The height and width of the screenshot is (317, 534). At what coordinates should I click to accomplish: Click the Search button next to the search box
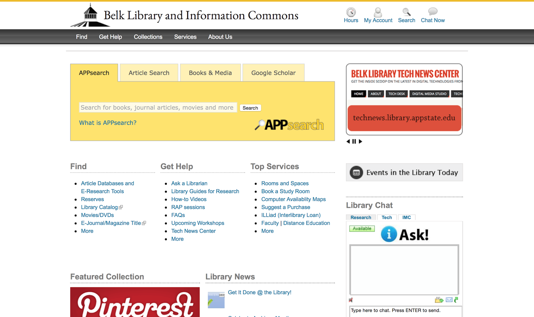pyautogui.click(x=250, y=108)
